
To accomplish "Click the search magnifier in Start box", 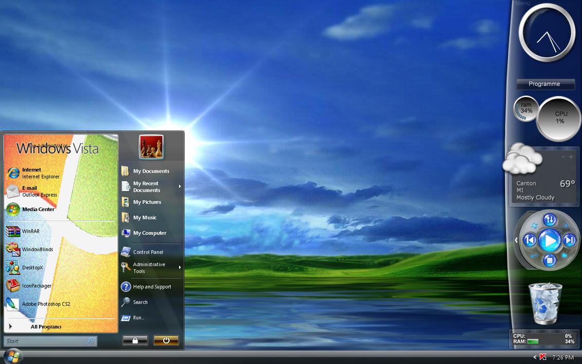I will (x=91, y=341).
